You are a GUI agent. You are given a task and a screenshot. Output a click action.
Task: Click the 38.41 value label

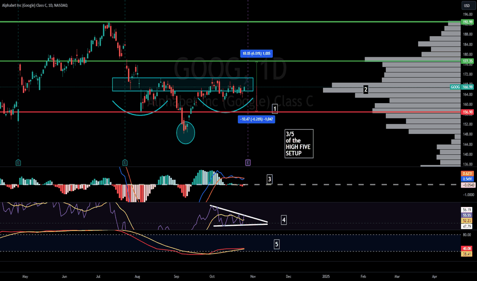click(x=467, y=254)
